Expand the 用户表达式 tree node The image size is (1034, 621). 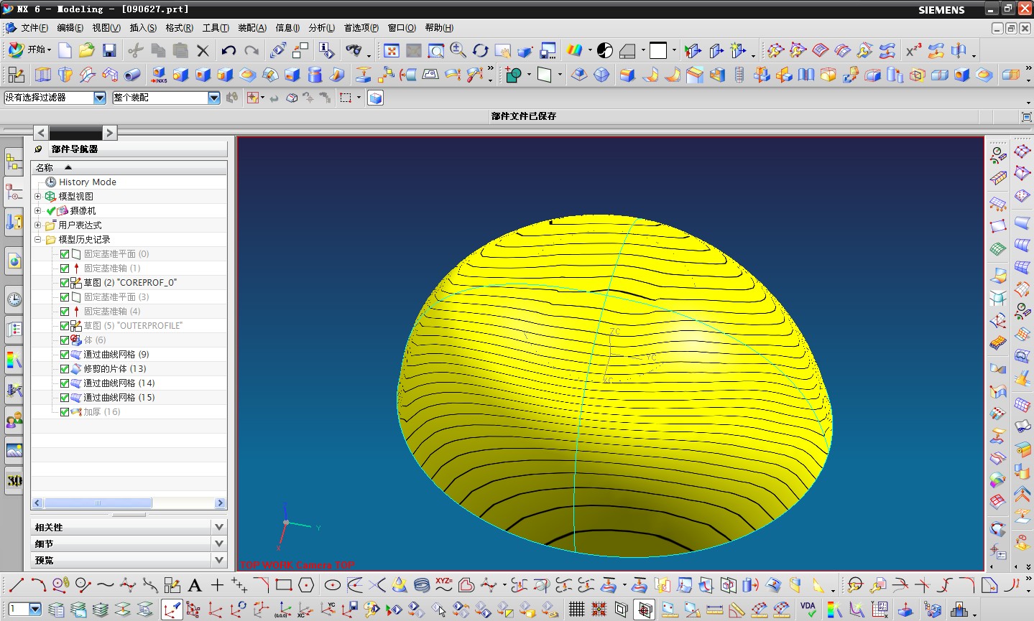pyautogui.click(x=38, y=225)
